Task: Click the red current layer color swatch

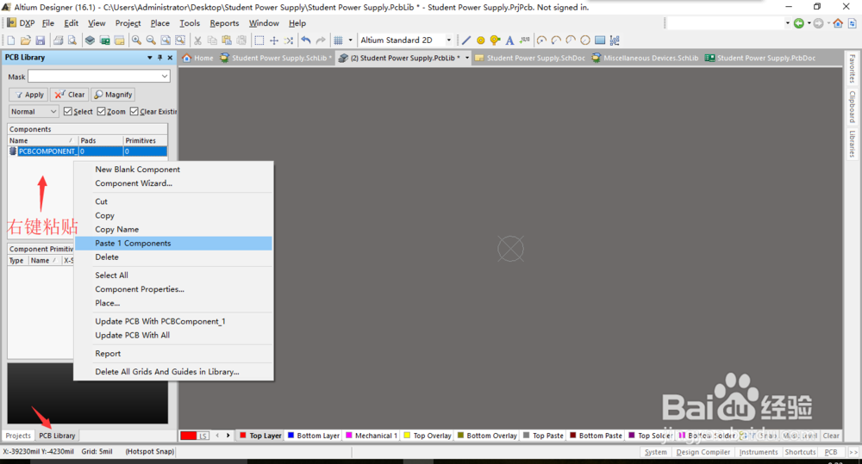Action: 189,436
